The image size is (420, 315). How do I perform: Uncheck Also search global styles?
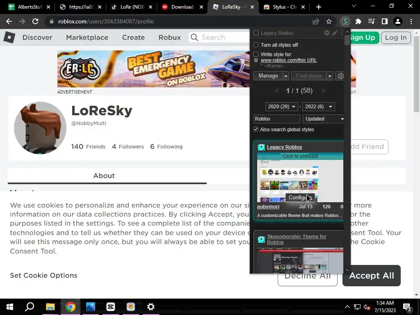(256, 129)
